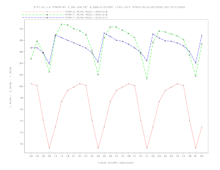Click y-axis tick label 84
The image size is (220, 170).
coord(21,63)
